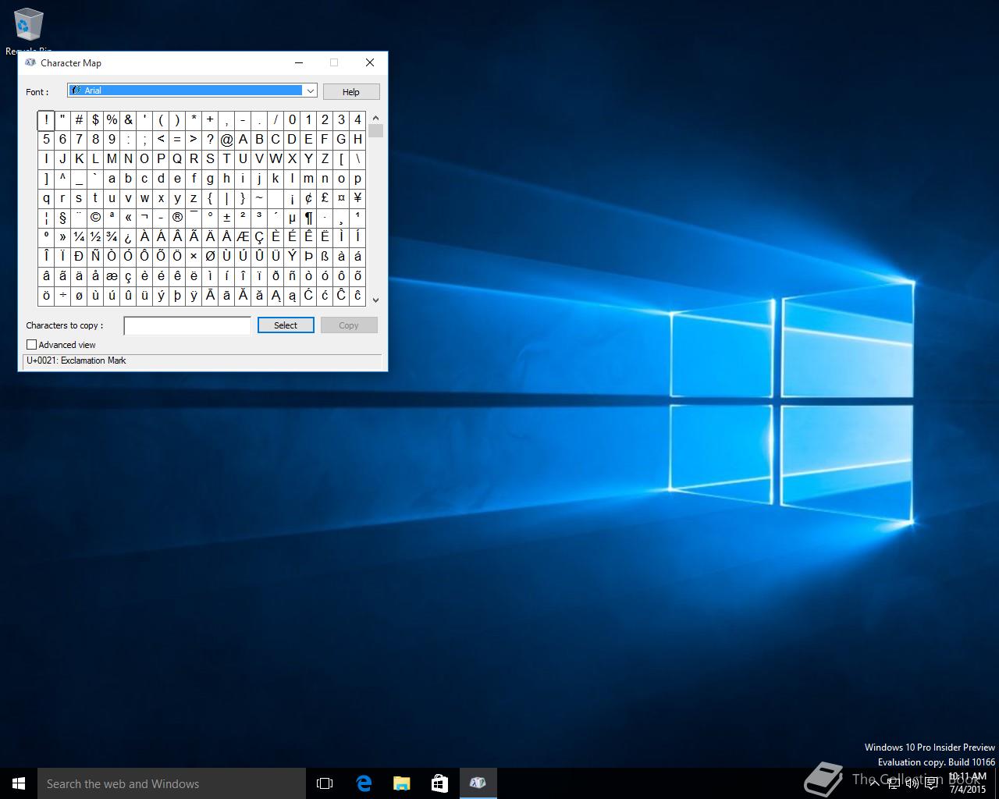Viewport: 999px width, 799px height.
Task: Open Task View from the taskbar
Action: (x=325, y=783)
